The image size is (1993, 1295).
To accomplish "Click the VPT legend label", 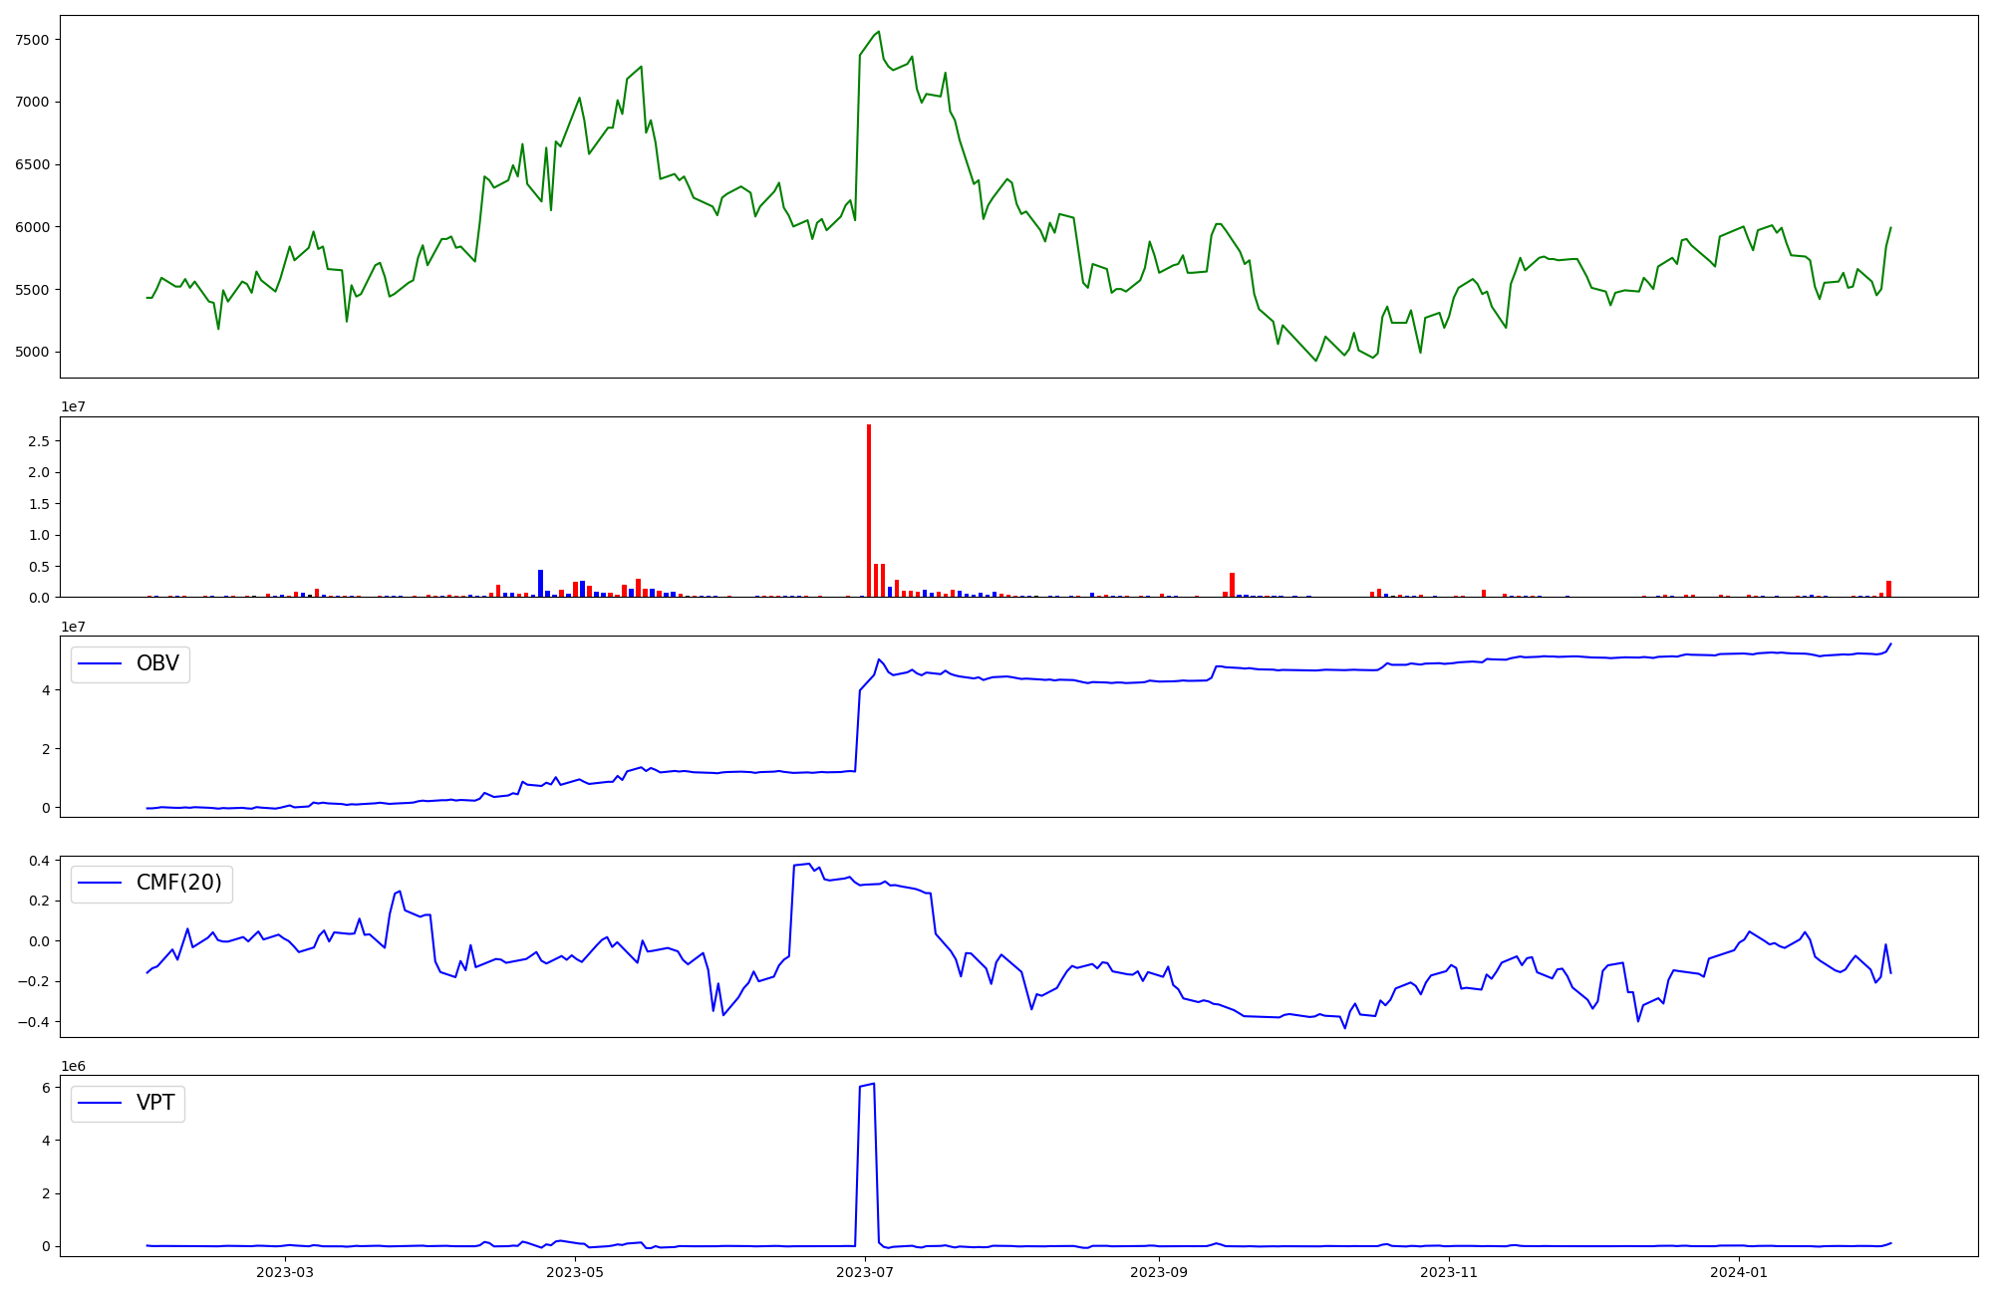I will pyautogui.click(x=155, y=1103).
